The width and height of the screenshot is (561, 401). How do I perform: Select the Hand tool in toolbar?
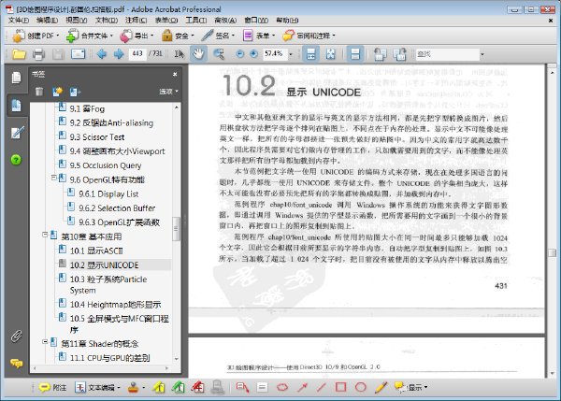[198, 54]
